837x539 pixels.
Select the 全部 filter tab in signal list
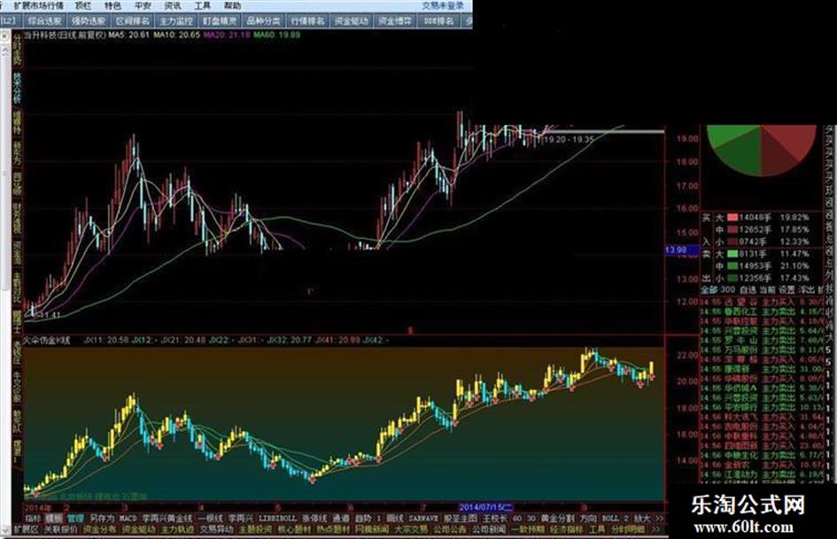[709, 289]
